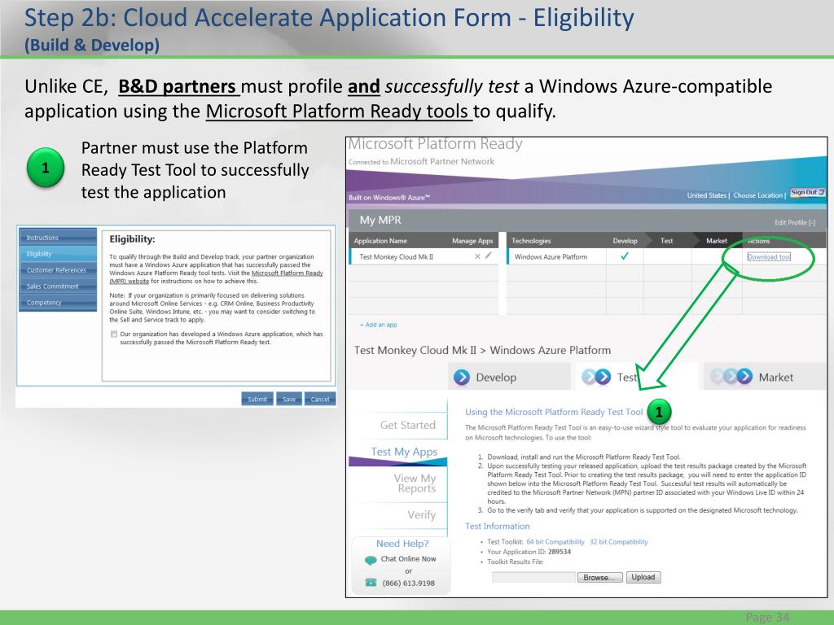
Task: Click the Chat Online Now link
Action: (x=408, y=559)
